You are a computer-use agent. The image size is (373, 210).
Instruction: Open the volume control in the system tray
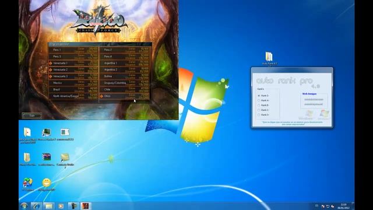click(333, 206)
